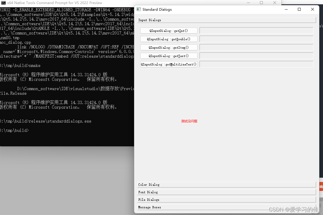Launch the QInputDialog::getText() dialog
Screen dimensions: 323x215
point(169,56)
